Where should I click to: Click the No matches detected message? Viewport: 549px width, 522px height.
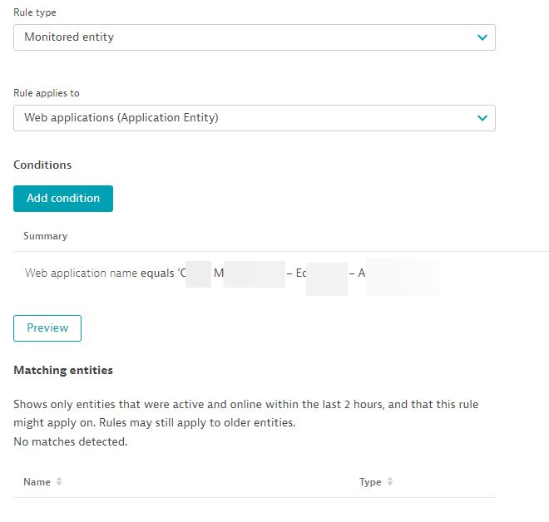(71, 441)
